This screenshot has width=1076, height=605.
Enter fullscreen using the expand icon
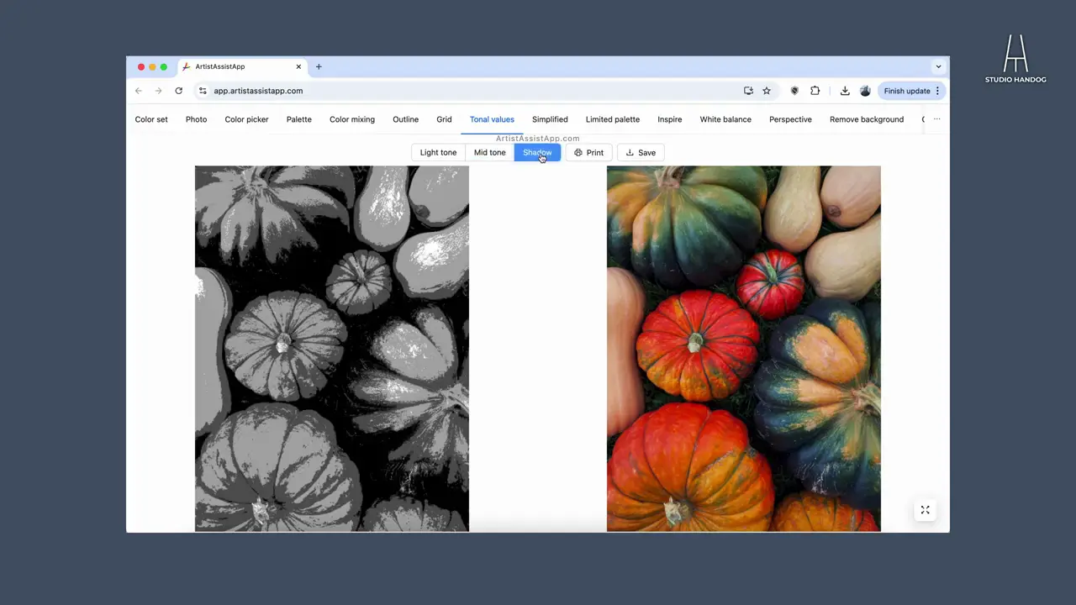(x=925, y=510)
